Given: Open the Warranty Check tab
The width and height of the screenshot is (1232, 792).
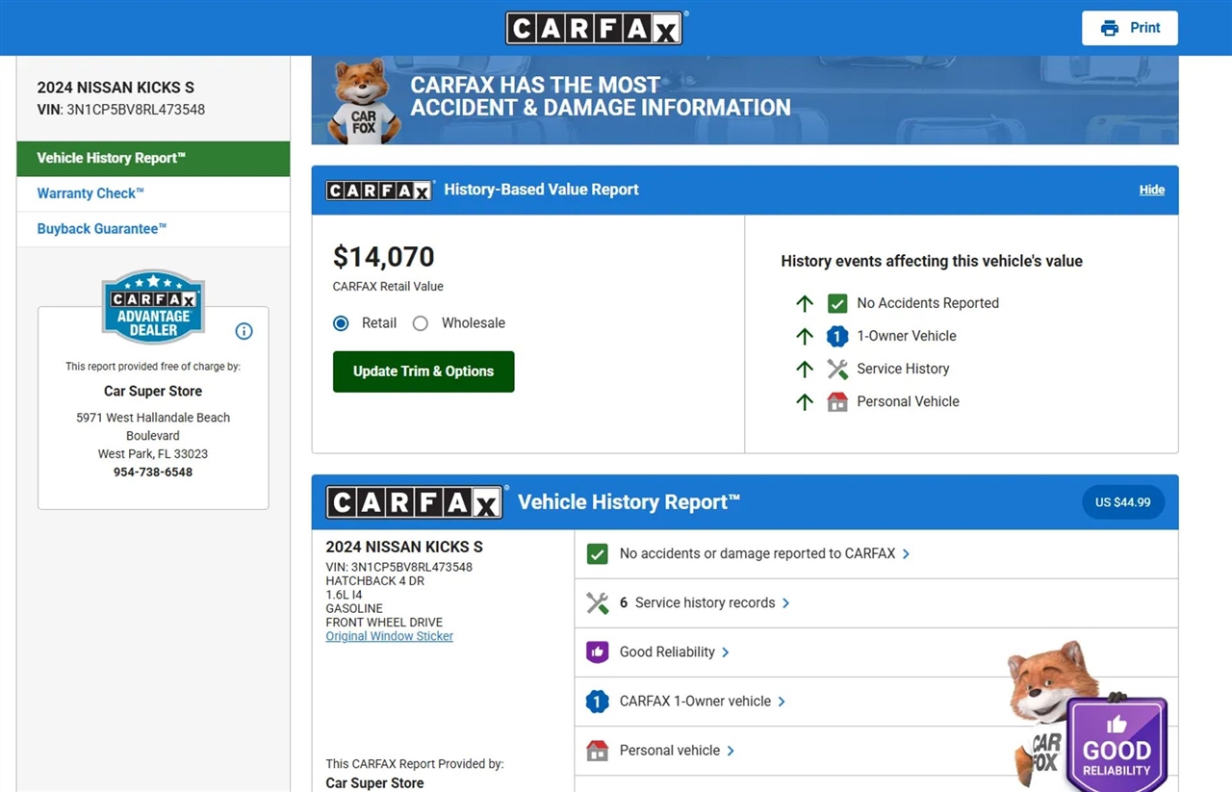Looking at the screenshot, I should 90,193.
